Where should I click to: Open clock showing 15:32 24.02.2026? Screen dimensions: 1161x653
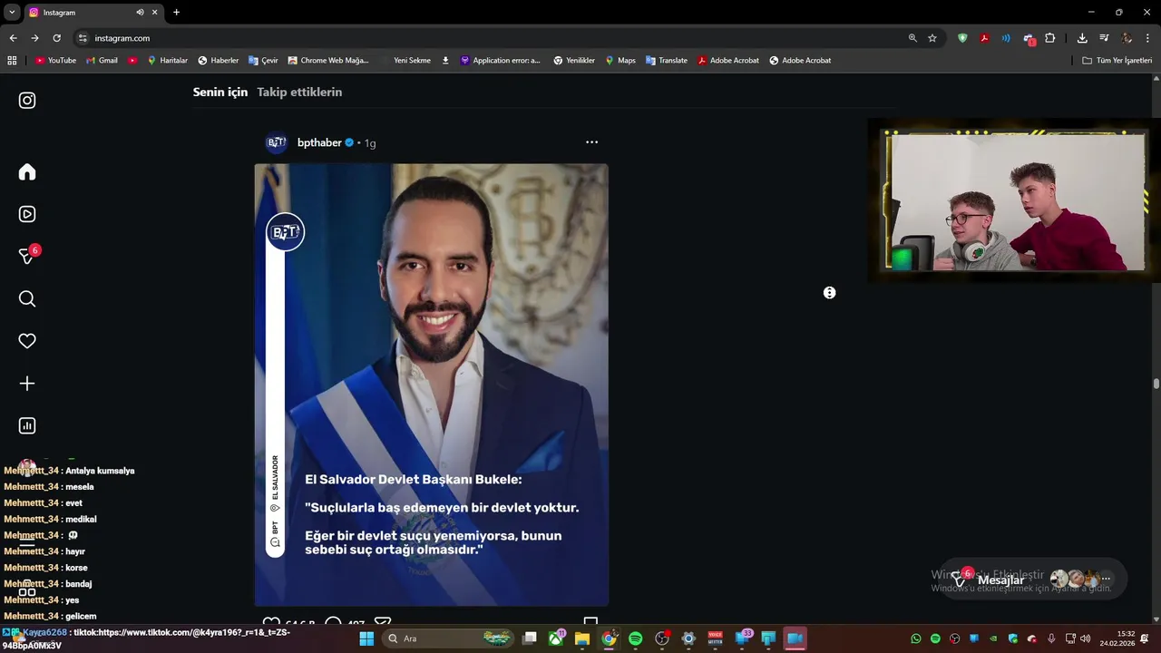1117,638
